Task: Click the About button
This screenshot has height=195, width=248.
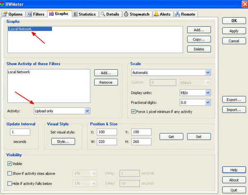Action: tap(234, 180)
